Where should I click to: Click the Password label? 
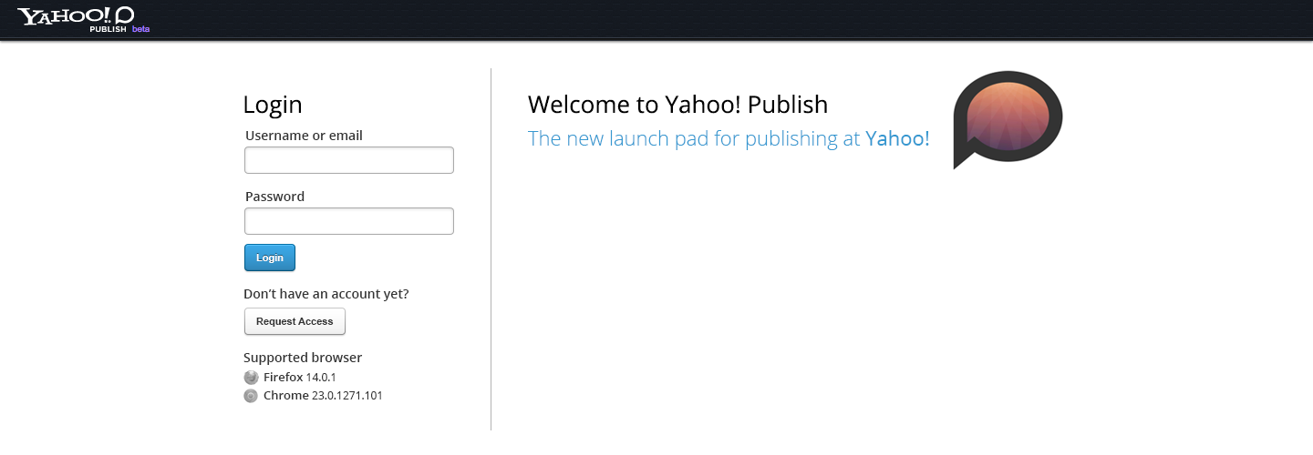point(274,197)
